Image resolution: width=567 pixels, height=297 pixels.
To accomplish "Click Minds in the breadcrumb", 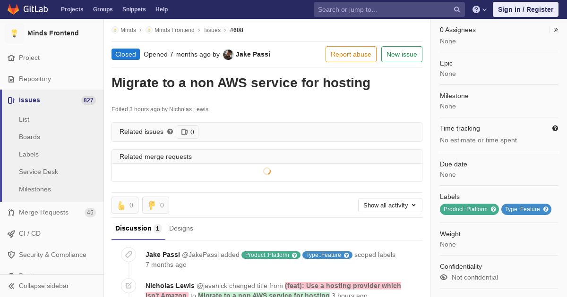I will click(128, 30).
